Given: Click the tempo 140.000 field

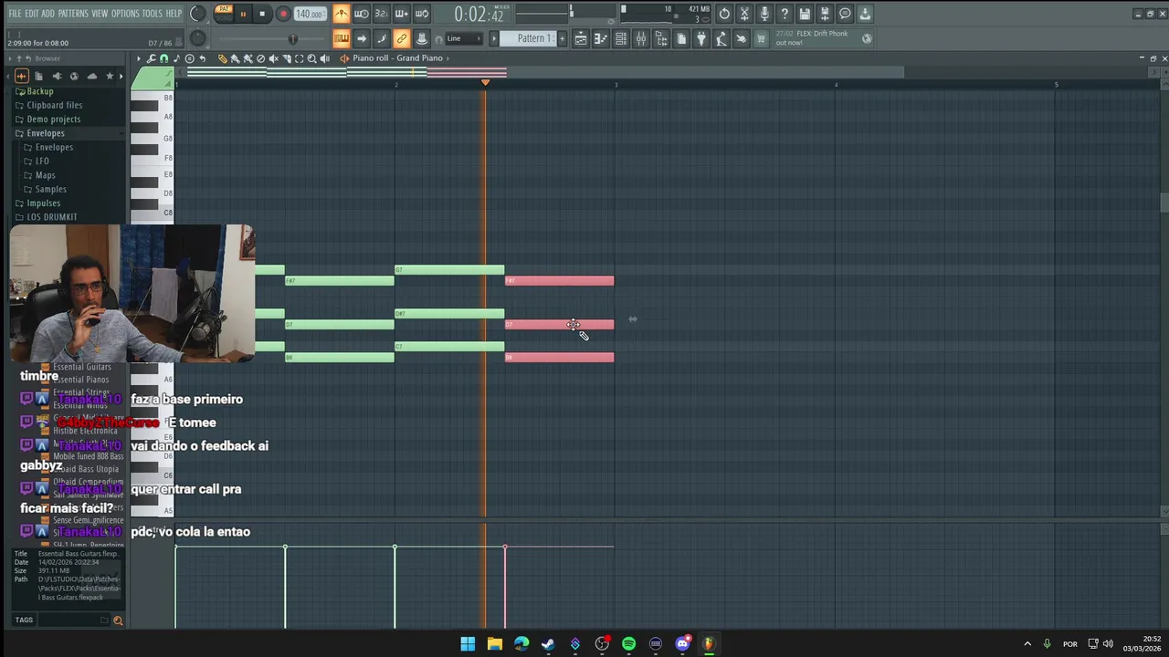Looking at the screenshot, I should pos(310,14).
